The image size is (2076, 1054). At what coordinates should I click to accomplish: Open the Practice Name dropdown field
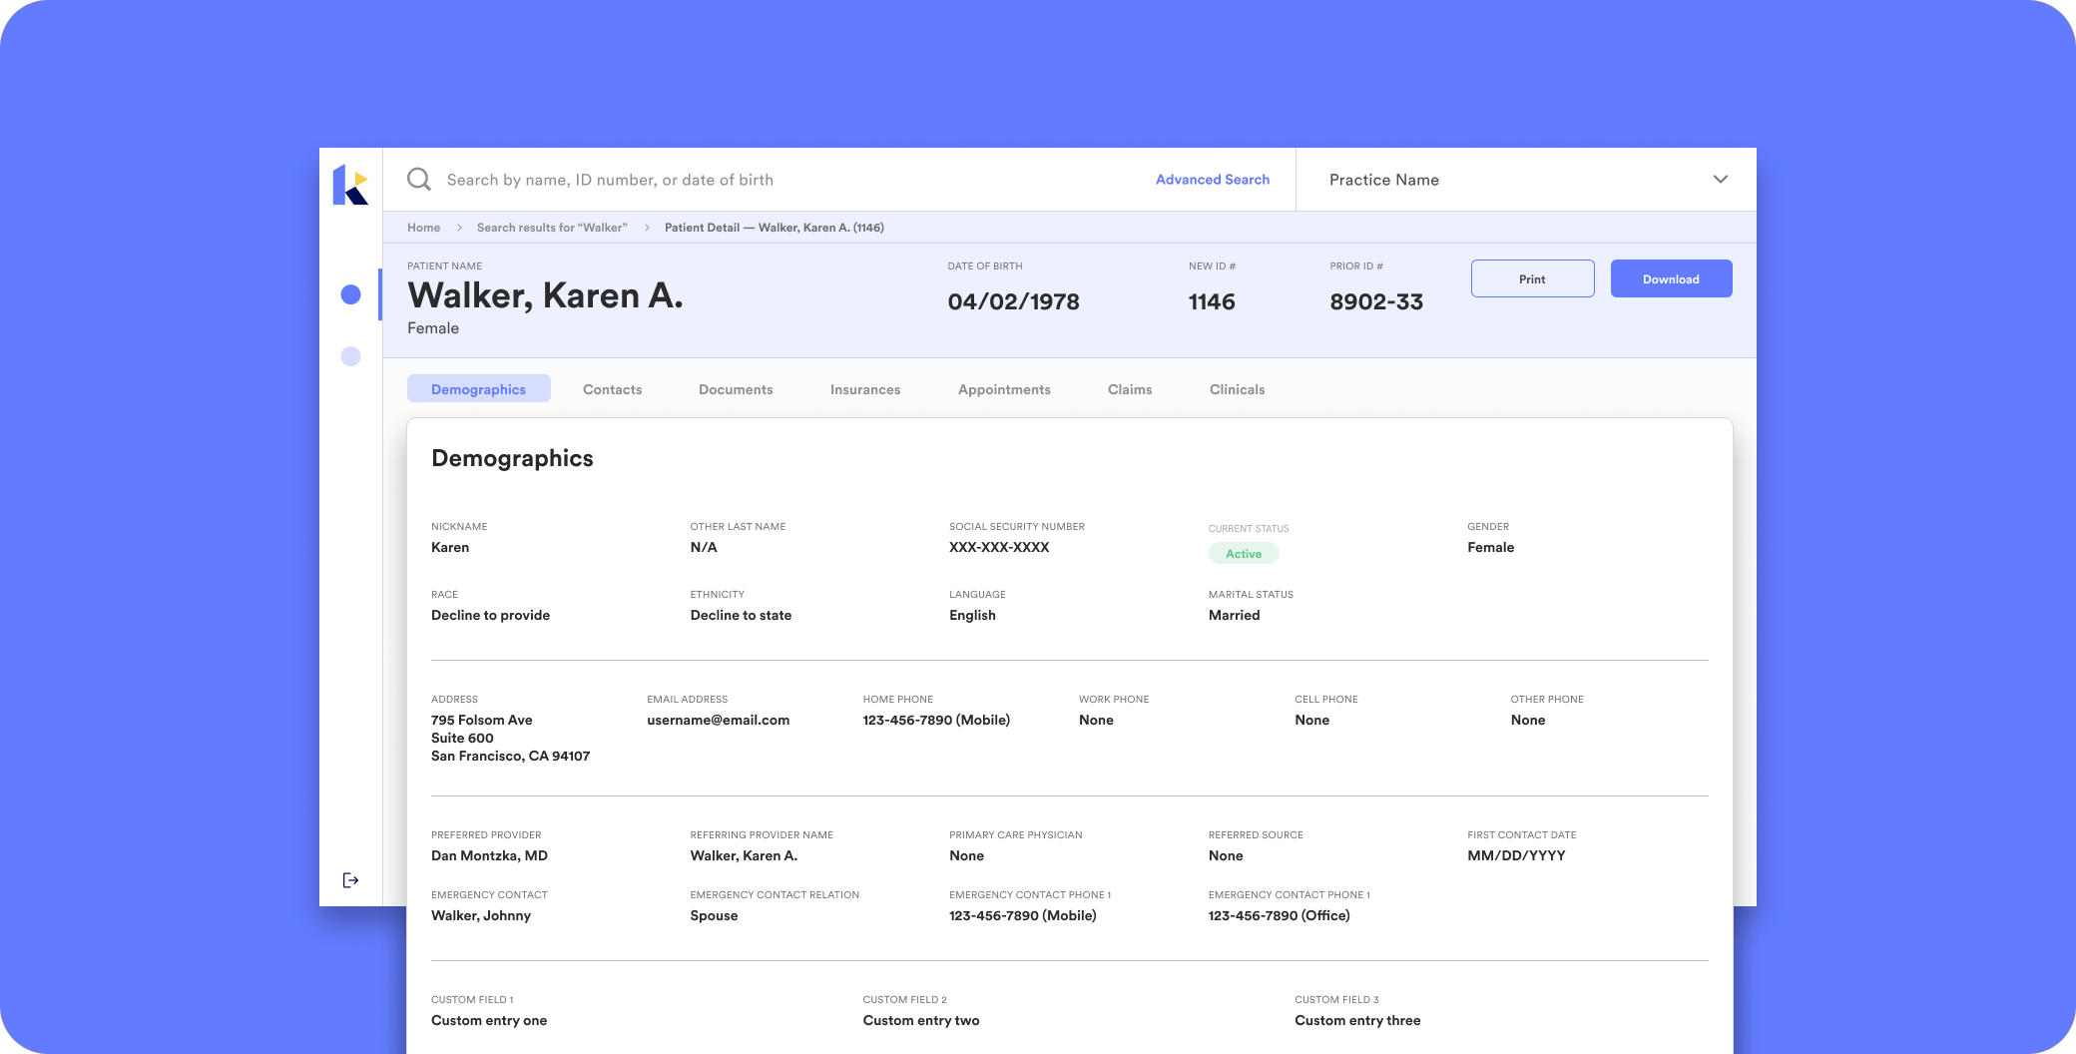(1526, 180)
